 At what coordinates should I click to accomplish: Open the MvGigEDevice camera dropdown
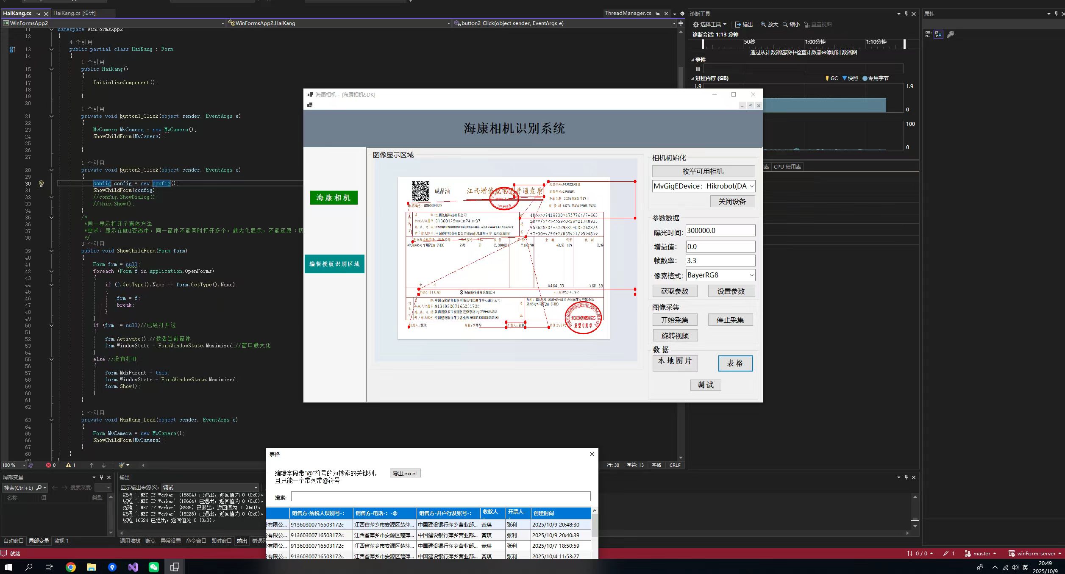[751, 186]
